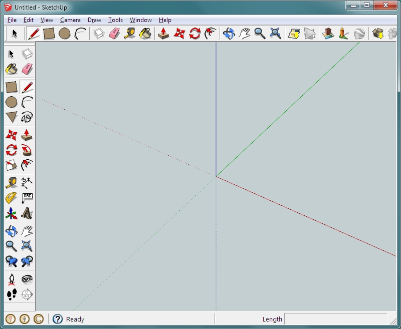Select the arrow tool in the left toolset
Screen dimensions: 401x329
11,54
